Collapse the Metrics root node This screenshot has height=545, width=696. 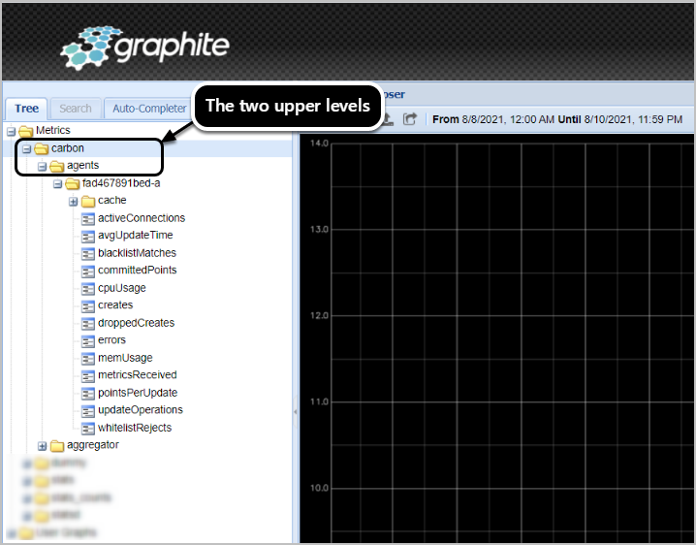tap(11, 131)
